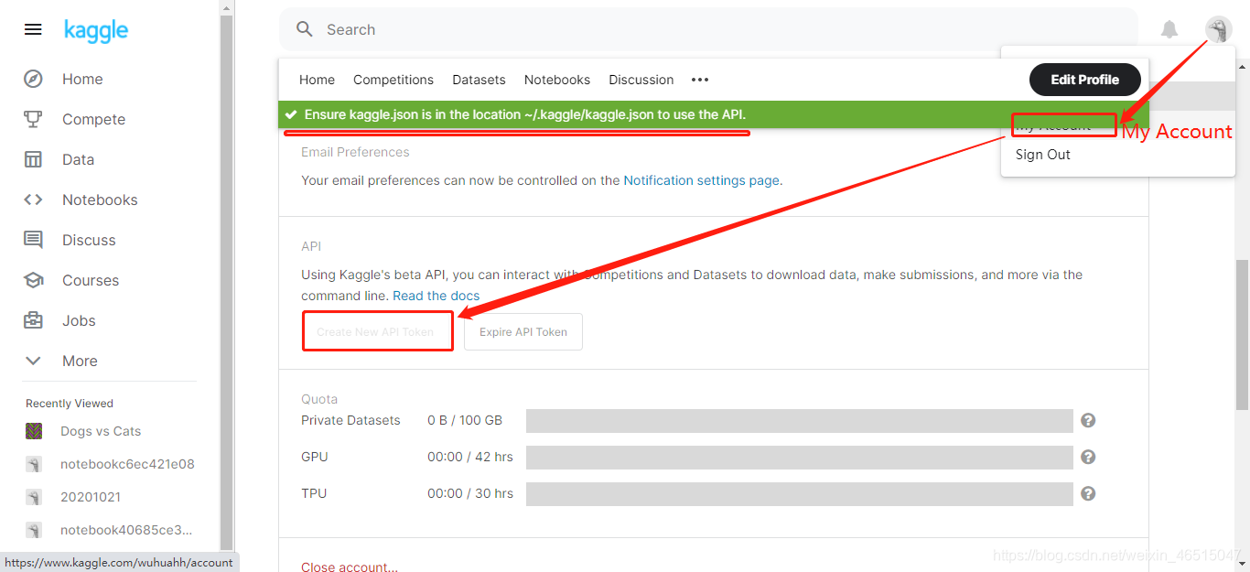
Task: Click the '0 B / 100 GB' value
Action: pos(465,420)
